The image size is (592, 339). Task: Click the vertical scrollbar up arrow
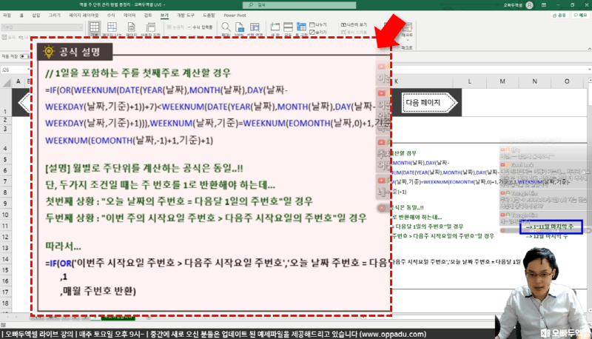[x=589, y=81]
